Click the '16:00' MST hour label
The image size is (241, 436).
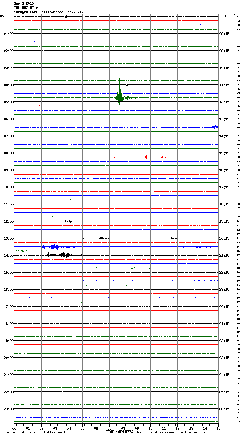[9, 290]
